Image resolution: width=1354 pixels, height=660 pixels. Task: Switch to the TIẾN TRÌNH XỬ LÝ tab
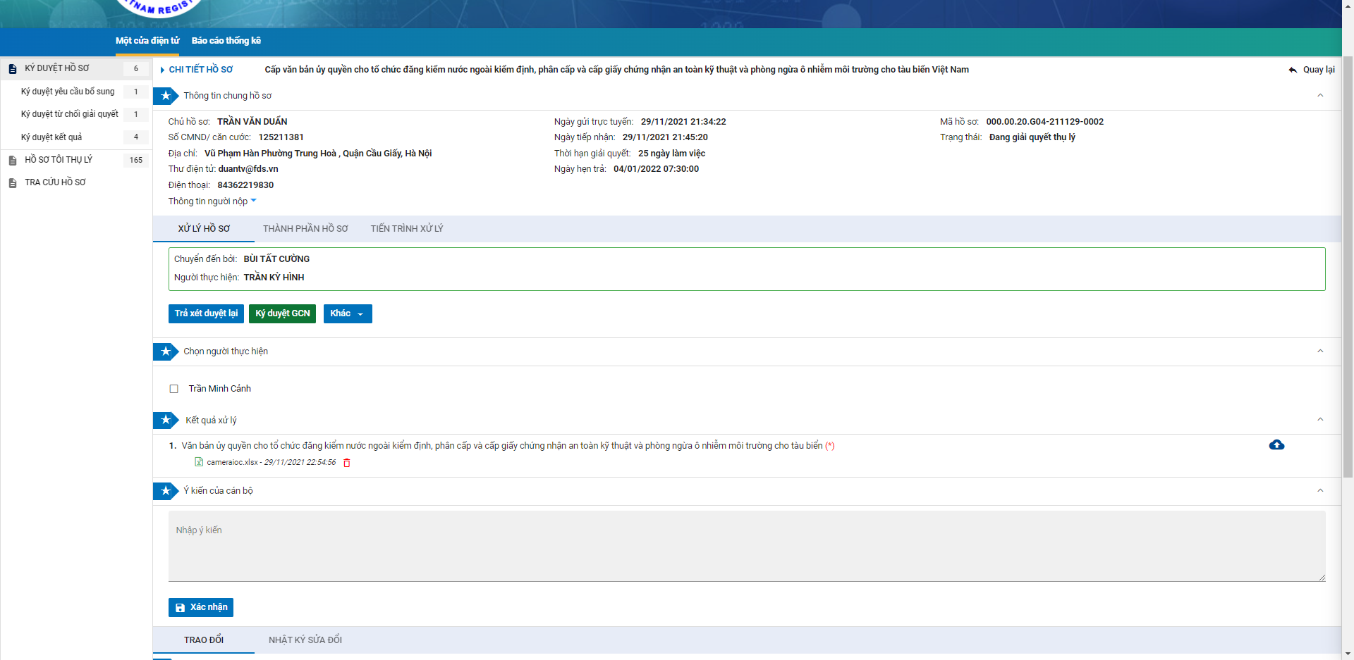pos(407,229)
